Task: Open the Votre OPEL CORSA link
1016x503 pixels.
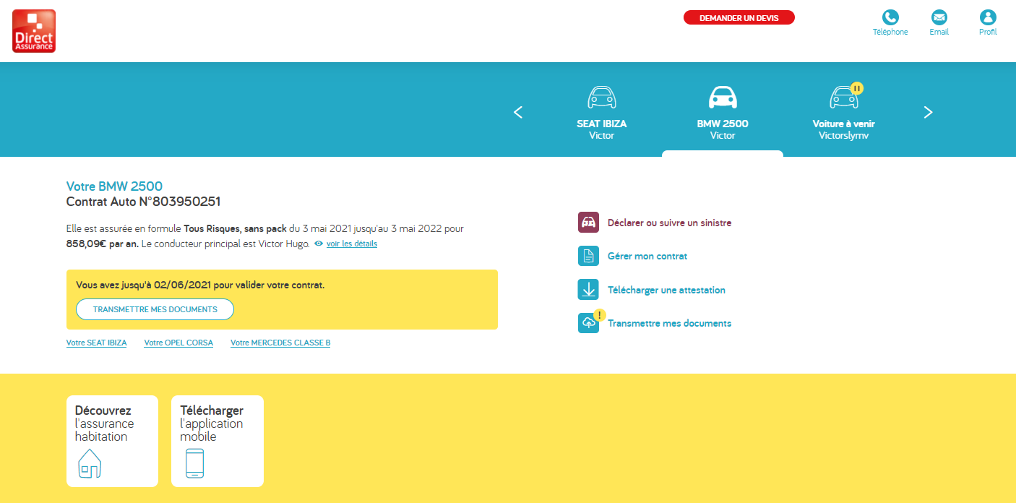Action: (x=178, y=343)
